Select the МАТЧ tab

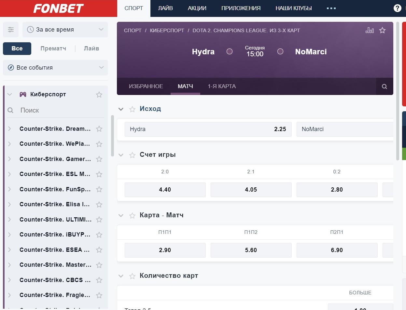[185, 87]
